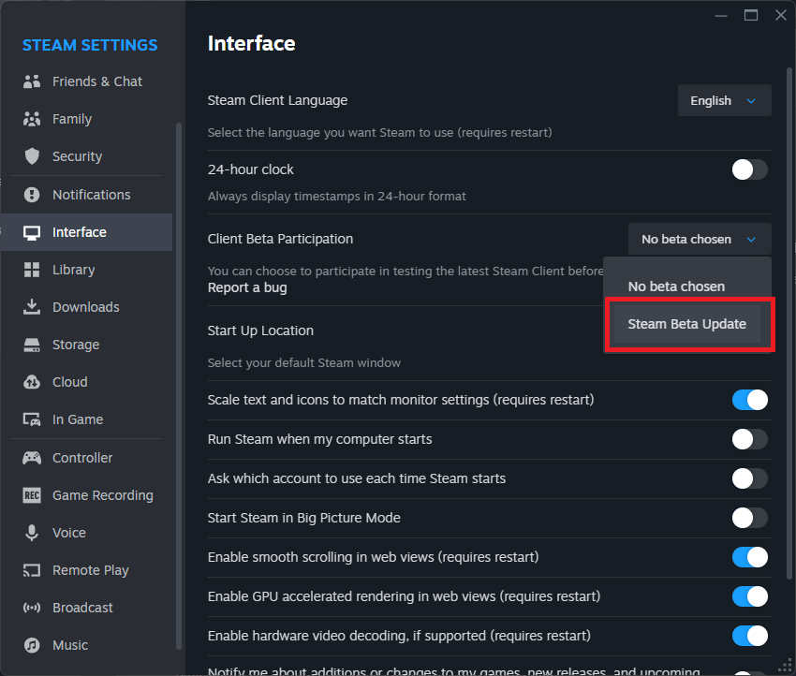The width and height of the screenshot is (796, 676).
Task: Turn off GPU accelerated rendering toggle
Action: tap(749, 596)
